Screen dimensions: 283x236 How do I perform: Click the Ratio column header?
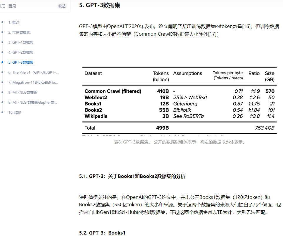point(254,73)
